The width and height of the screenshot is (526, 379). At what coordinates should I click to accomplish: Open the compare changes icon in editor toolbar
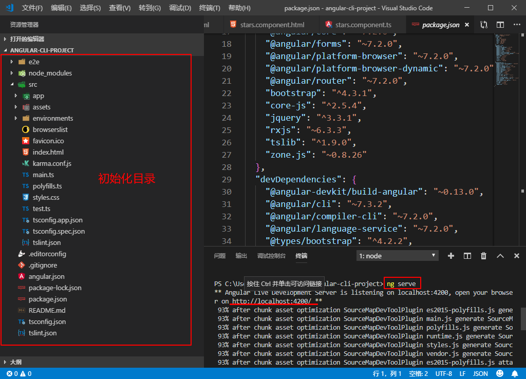point(483,25)
